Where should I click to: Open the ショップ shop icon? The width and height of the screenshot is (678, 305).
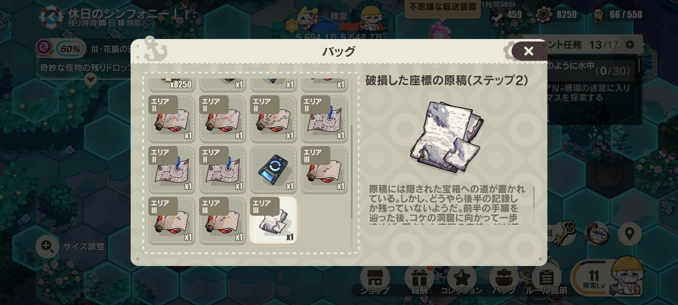click(x=375, y=281)
